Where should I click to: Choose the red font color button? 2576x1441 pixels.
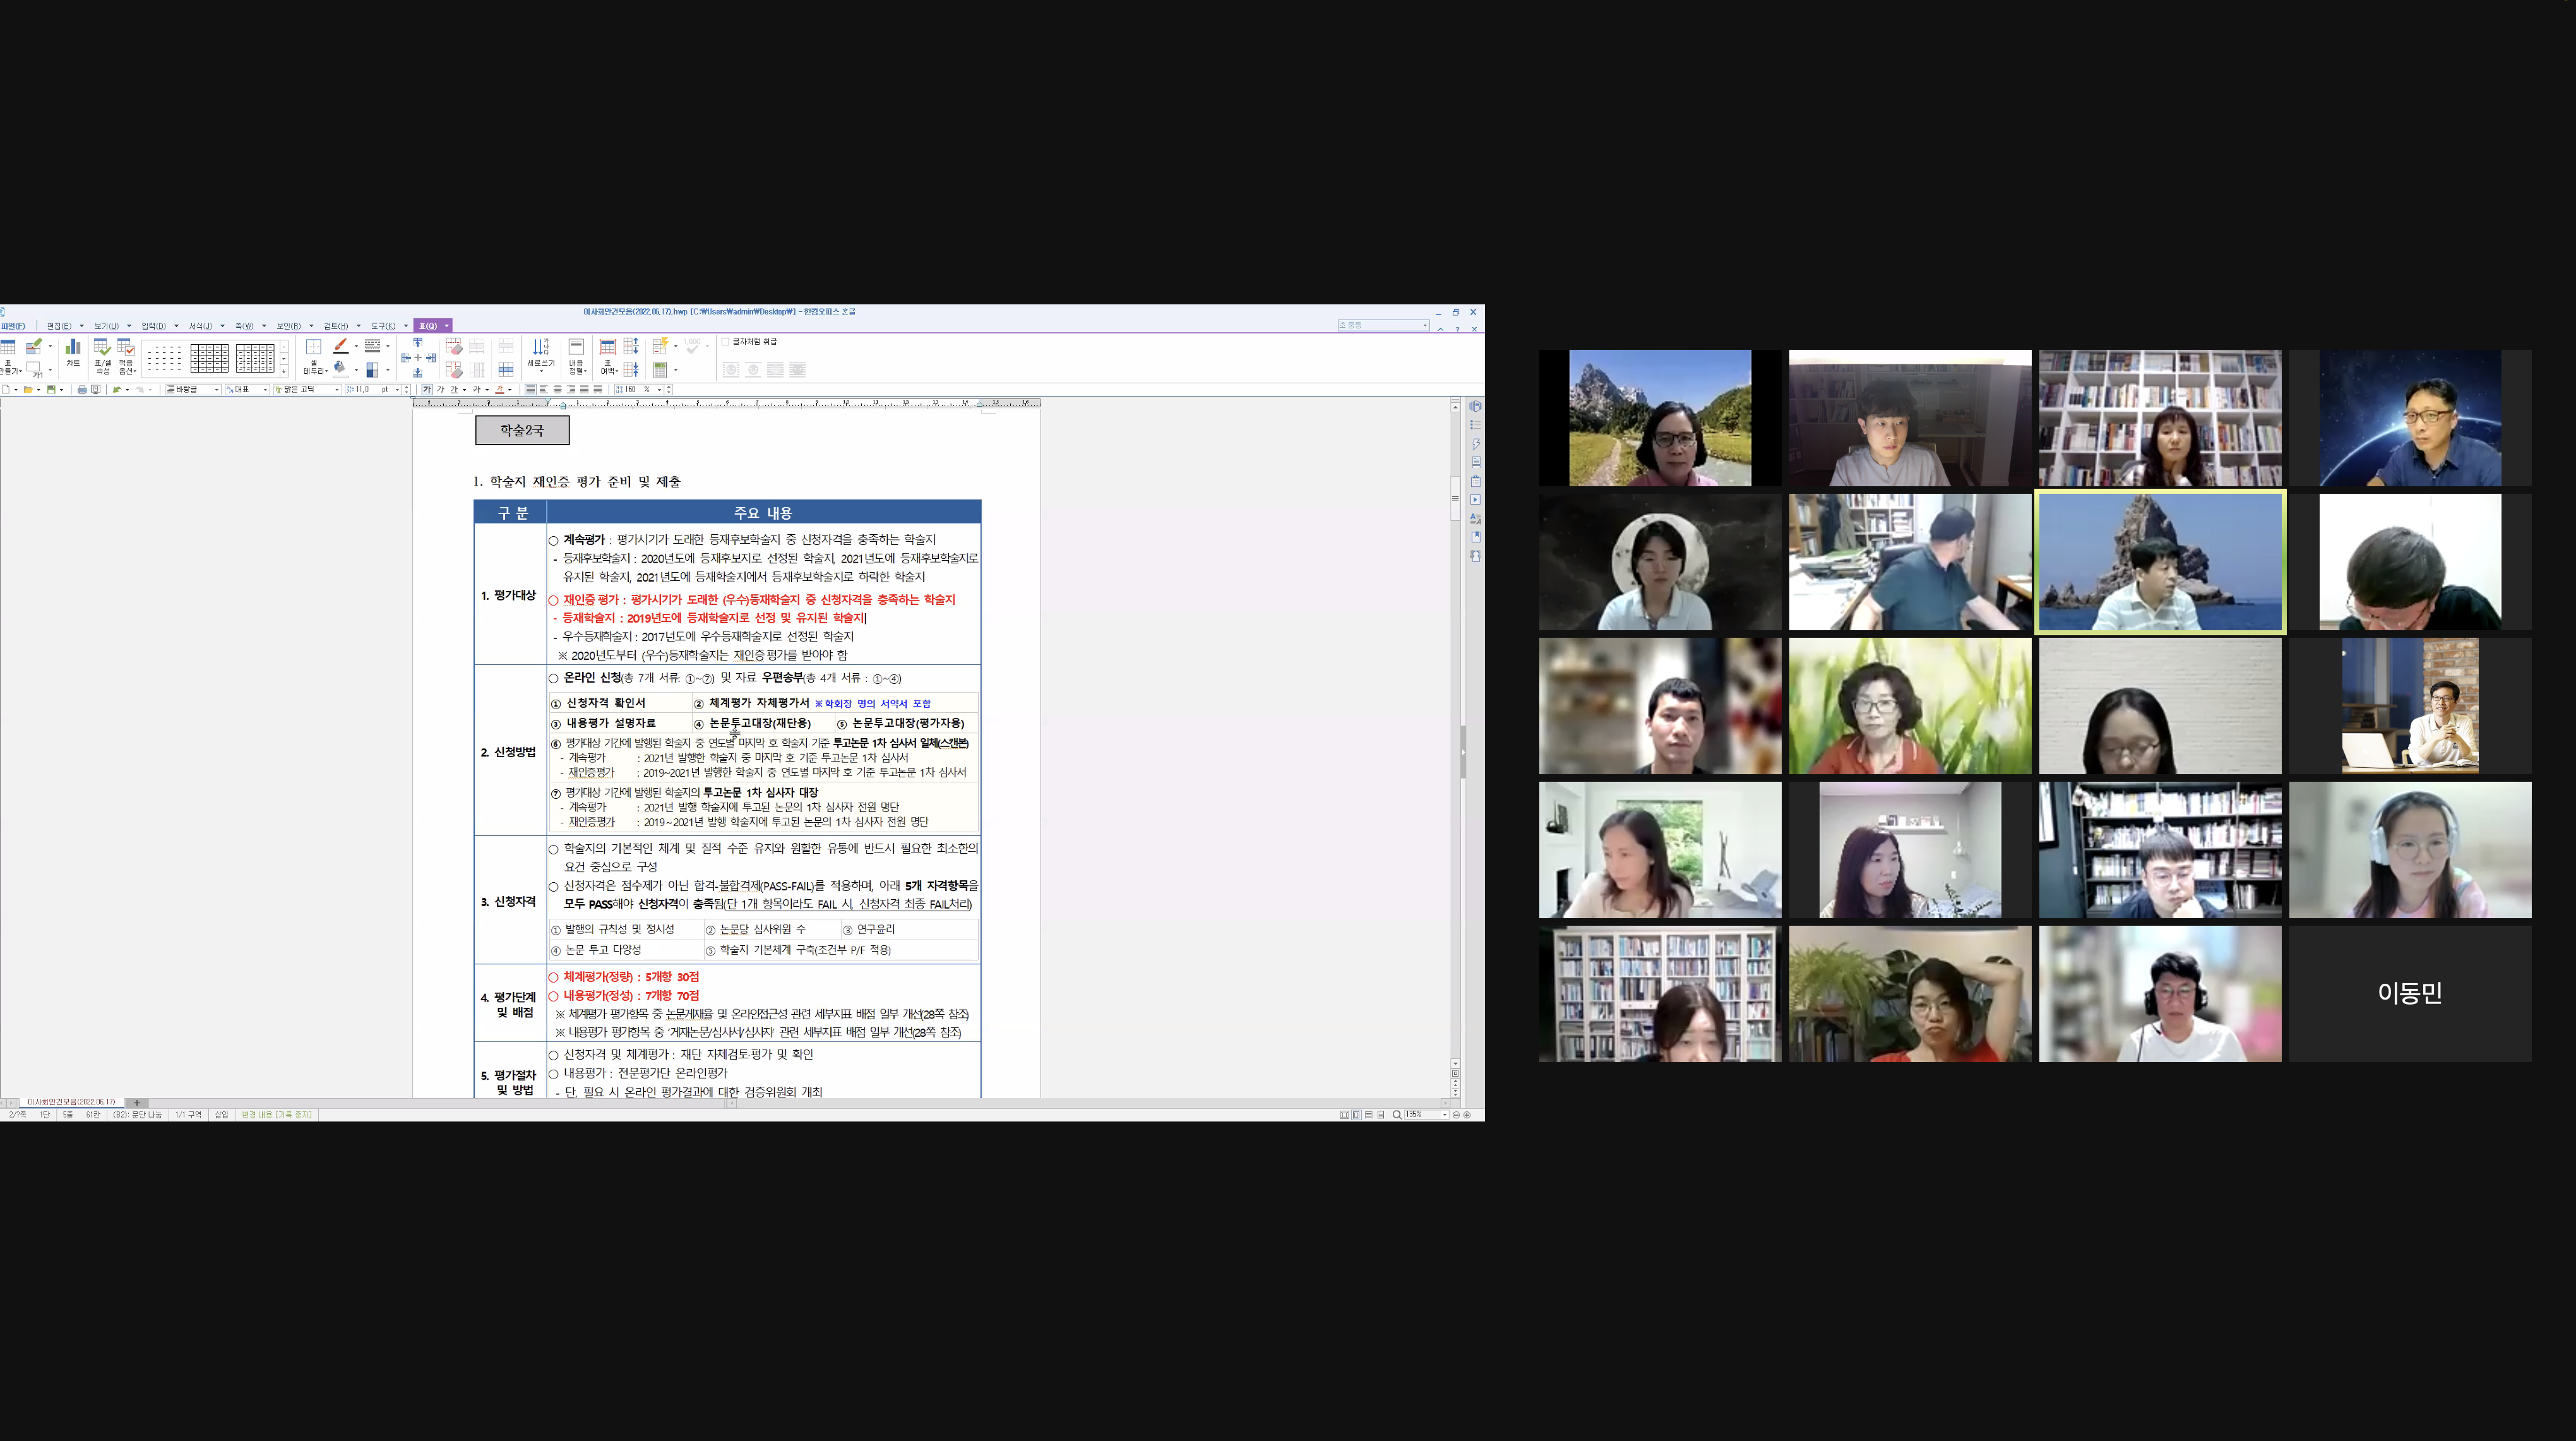coord(499,389)
